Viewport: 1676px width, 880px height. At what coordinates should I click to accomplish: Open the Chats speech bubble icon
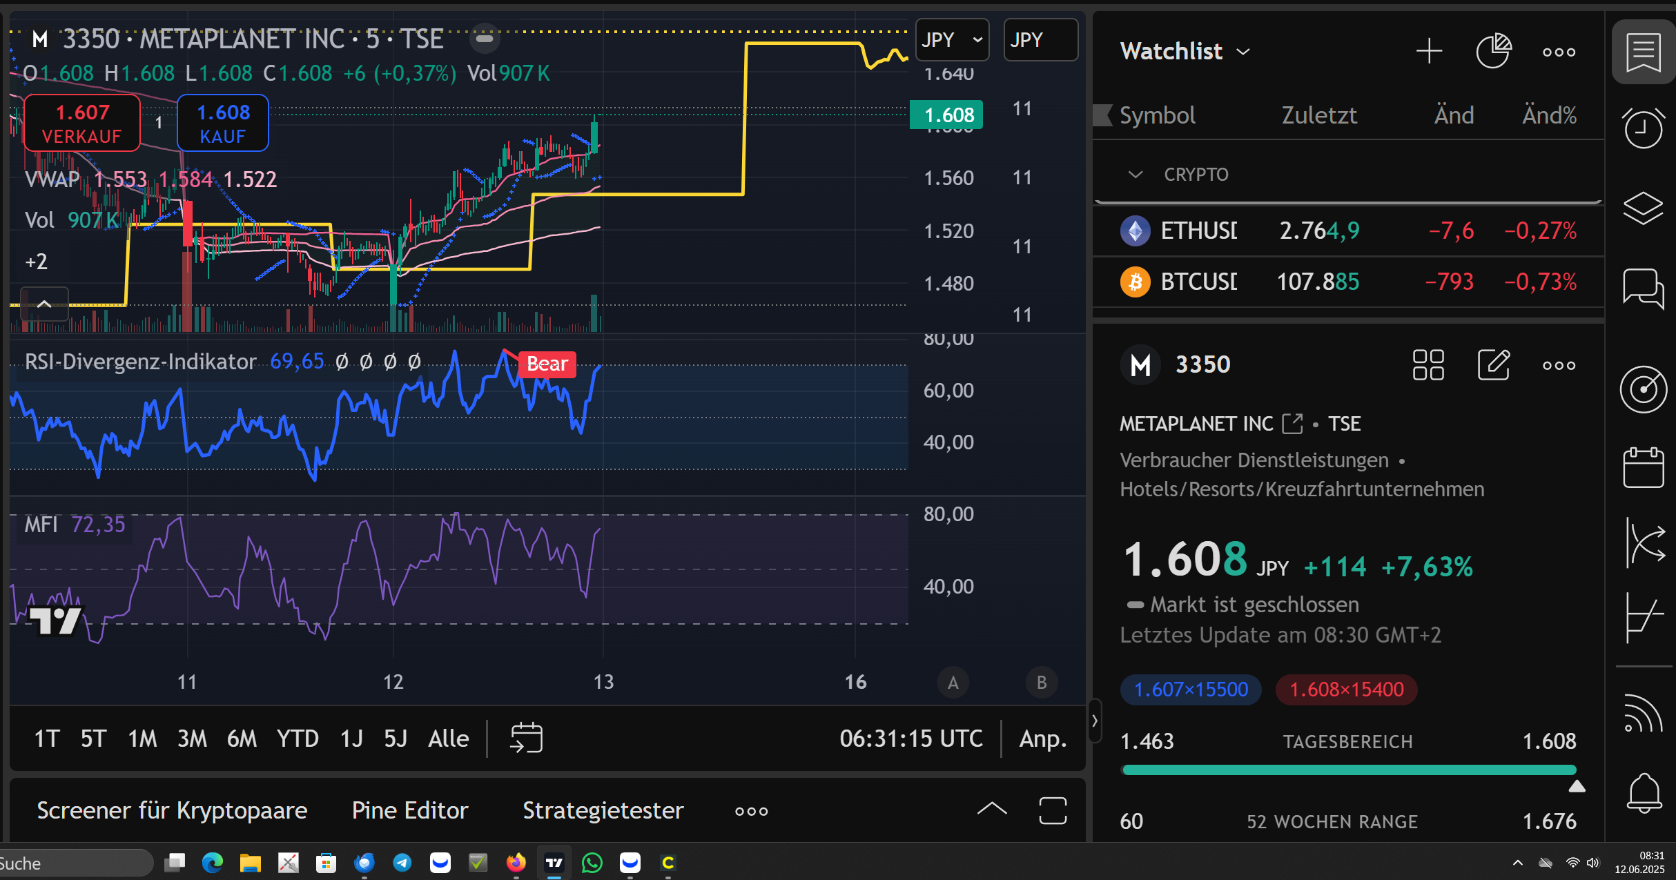pos(1643,288)
